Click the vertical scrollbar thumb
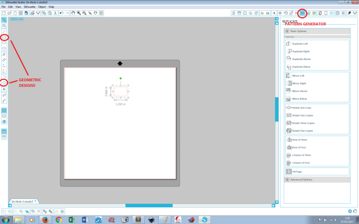359x224 pixels. pyautogui.click(x=277, y=109)
